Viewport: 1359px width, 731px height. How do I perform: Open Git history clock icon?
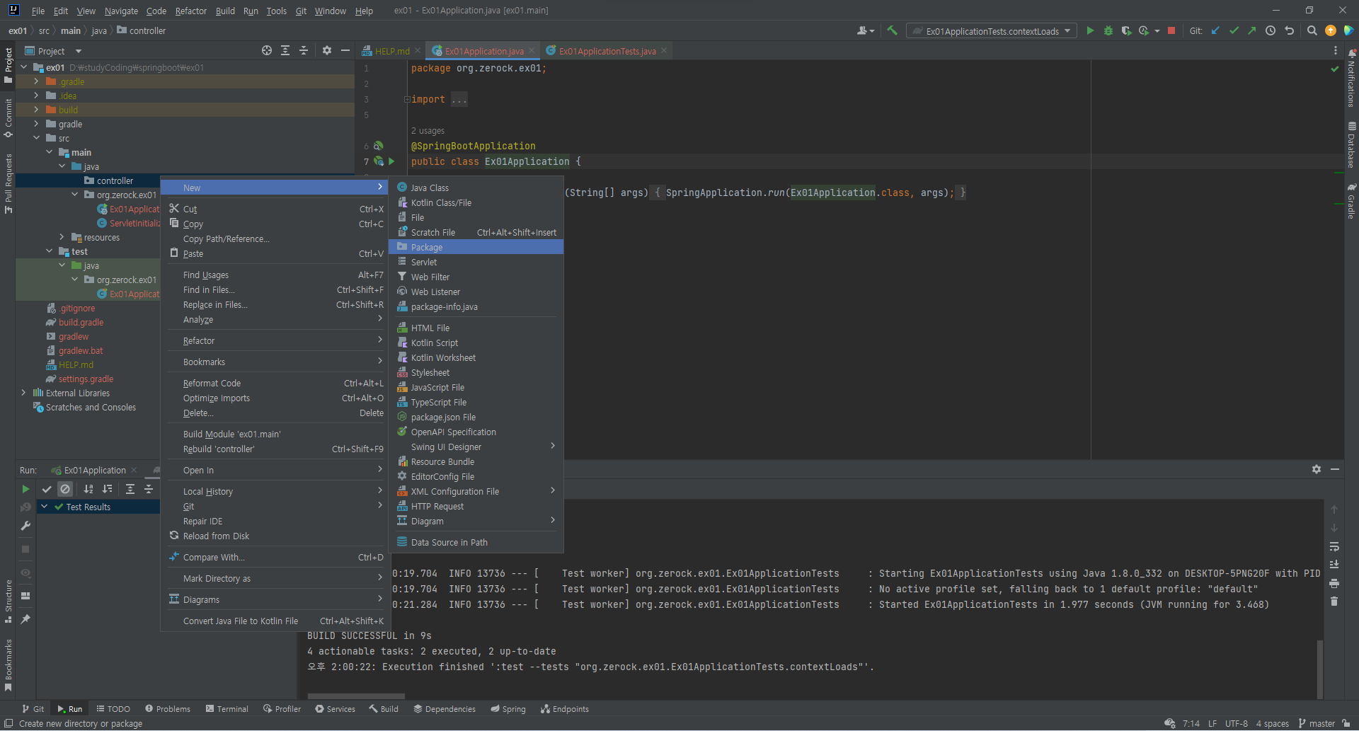[1271, 30]
